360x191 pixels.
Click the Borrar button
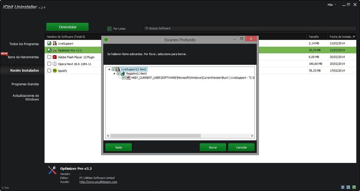pyautogui.click(x=213, y=147)
